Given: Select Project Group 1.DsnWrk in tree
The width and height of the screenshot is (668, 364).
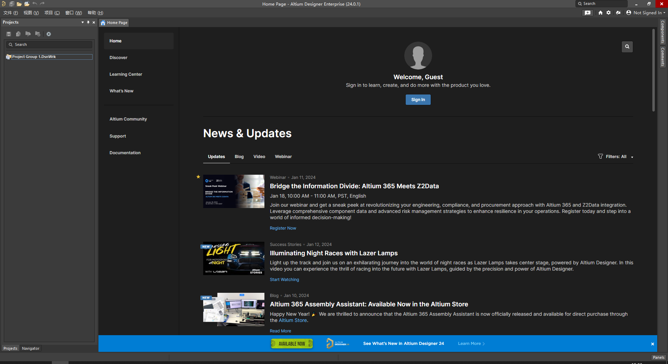Looking at the screenshot, I should tap(34, 57).
